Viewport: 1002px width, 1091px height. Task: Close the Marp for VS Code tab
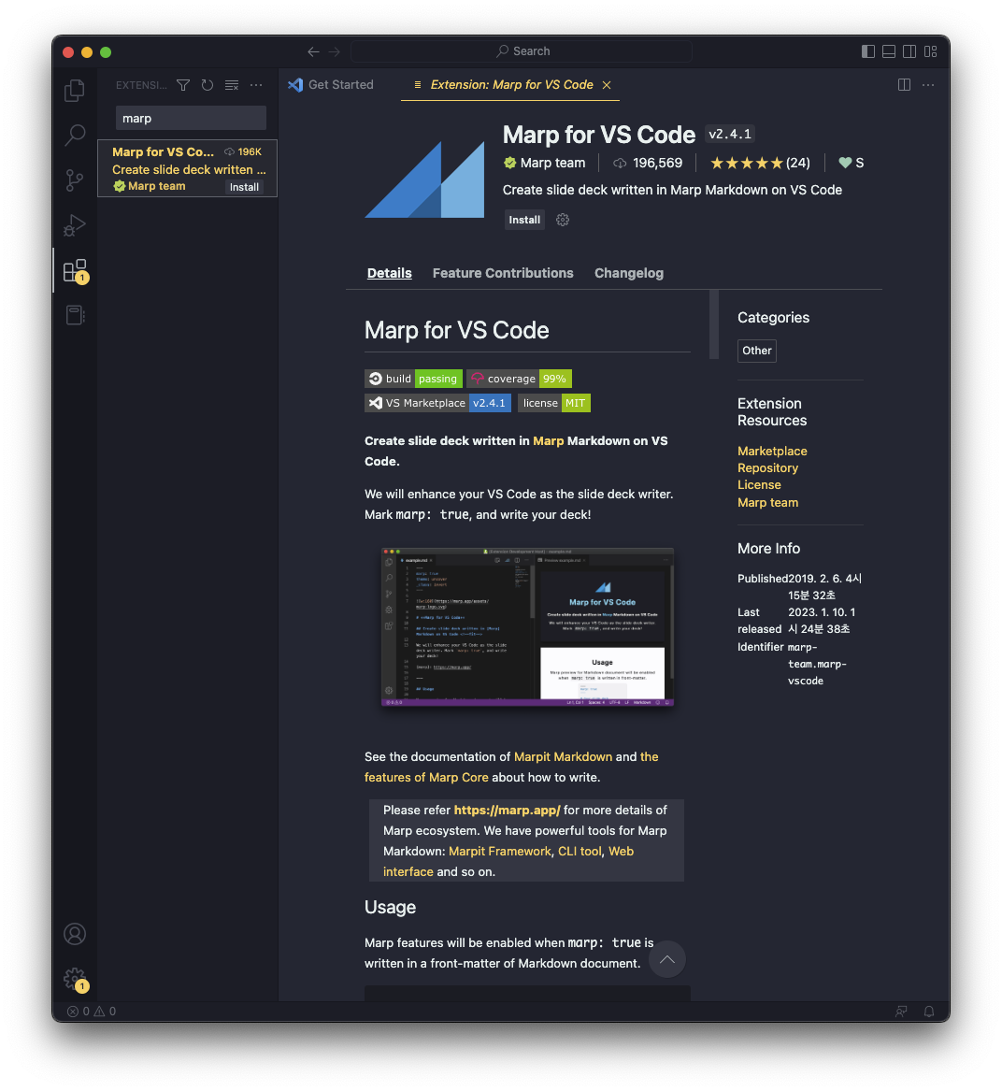pyautogui.click(x=607, y=85)
